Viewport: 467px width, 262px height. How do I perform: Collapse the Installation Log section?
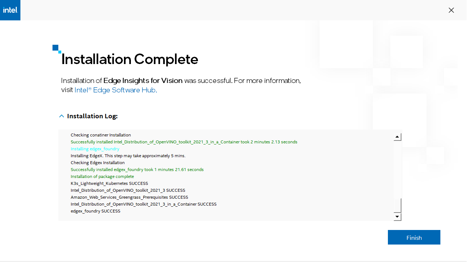[x=62, y=116]
